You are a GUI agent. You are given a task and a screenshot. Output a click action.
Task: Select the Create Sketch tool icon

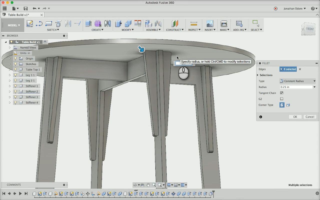pyautogui.click(x=29, y=24)
